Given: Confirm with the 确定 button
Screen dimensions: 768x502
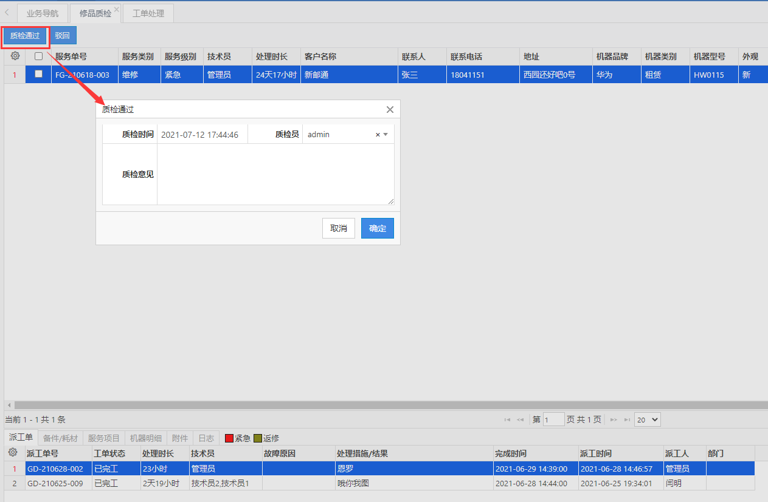Looking at the screenshot, I should (378, 228).
